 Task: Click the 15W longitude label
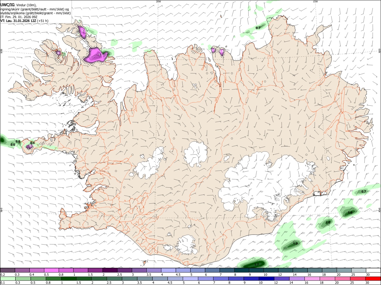point(315,1)
